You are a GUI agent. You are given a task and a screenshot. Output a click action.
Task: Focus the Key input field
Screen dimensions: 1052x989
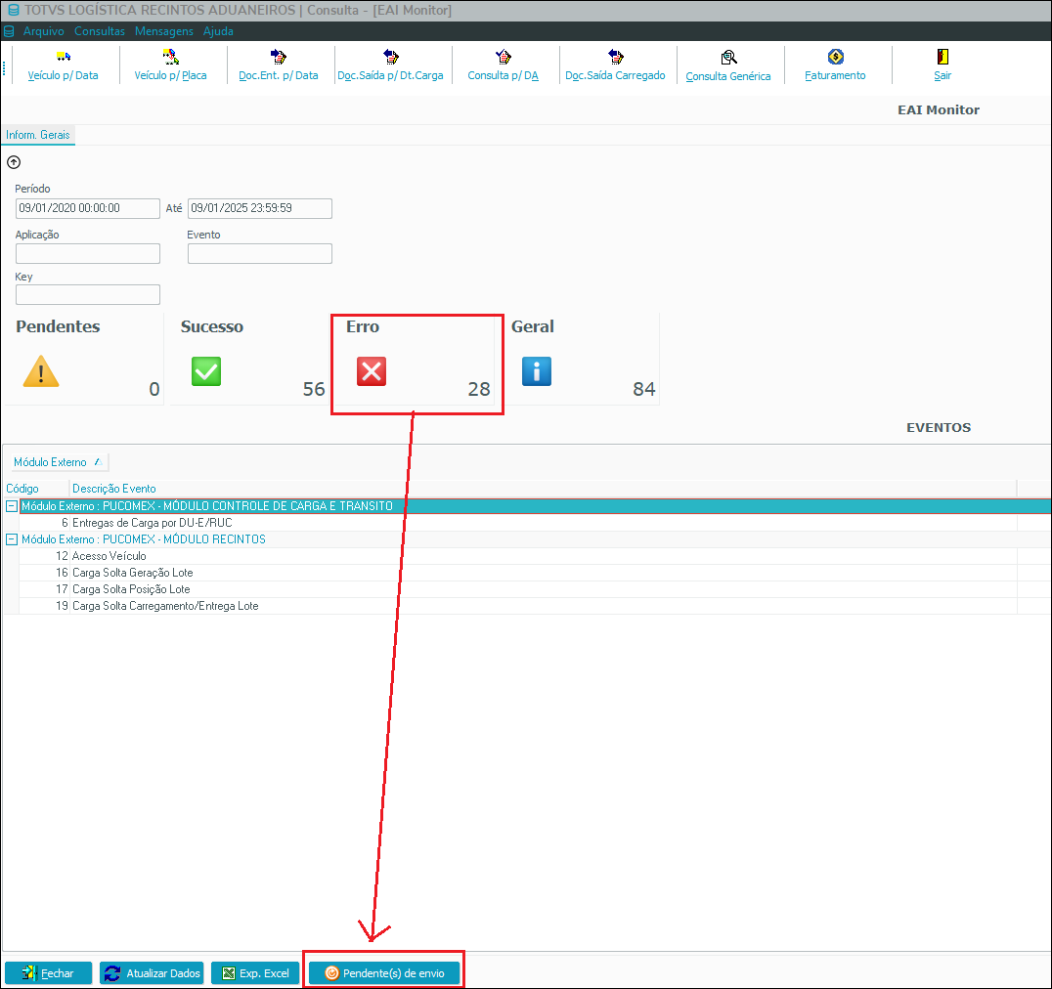point(88,294)
